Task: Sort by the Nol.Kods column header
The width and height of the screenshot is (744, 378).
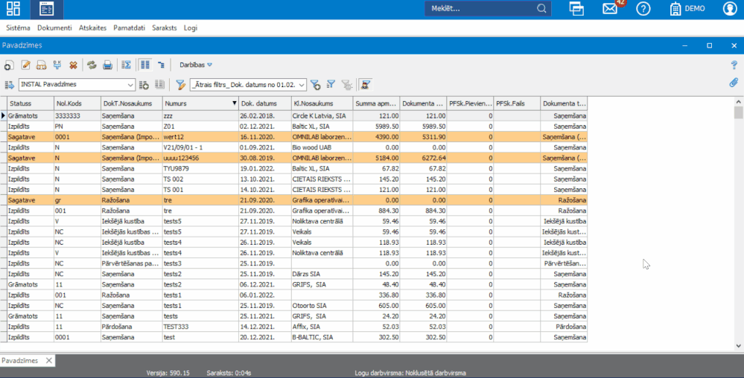Action: tap(77, 103)
